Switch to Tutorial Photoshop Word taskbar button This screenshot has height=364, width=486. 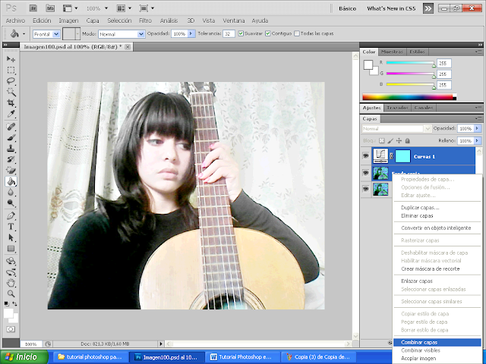[241, 357]
